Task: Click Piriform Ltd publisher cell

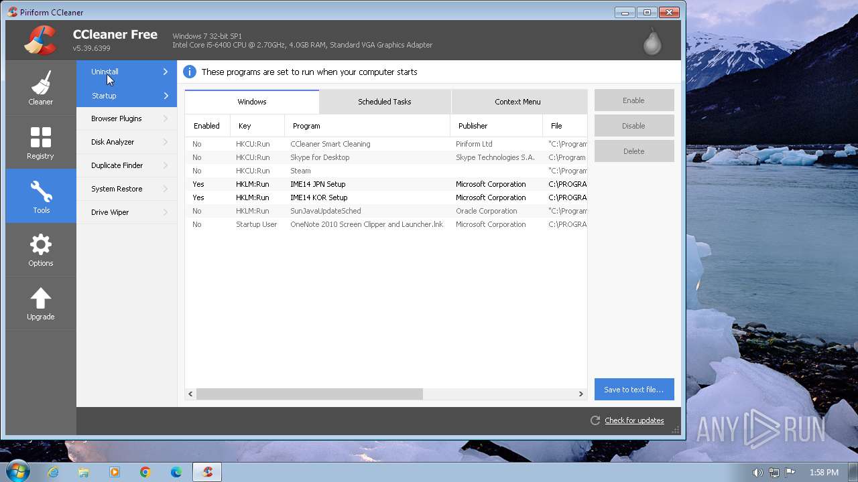Action: 474,144
